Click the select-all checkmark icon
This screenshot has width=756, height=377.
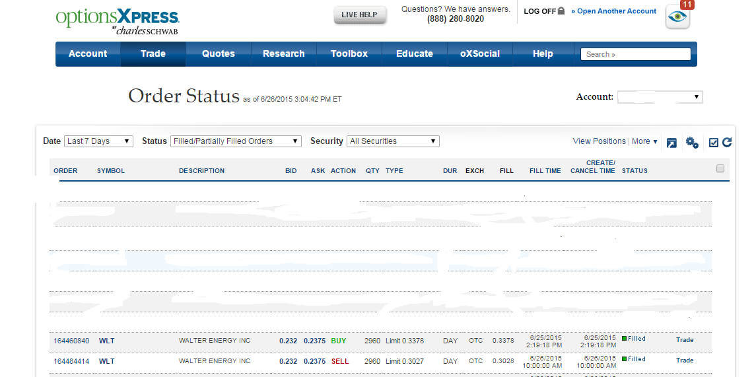(714, 142)
